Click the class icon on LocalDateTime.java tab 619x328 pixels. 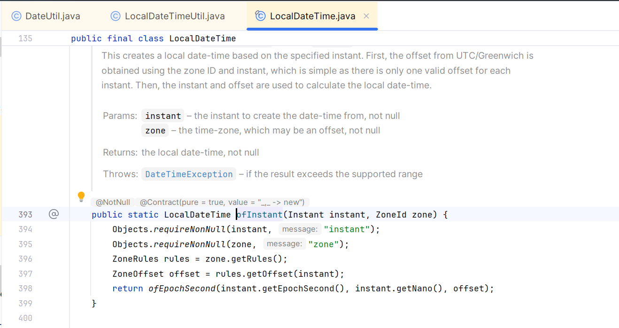[260, 16]
